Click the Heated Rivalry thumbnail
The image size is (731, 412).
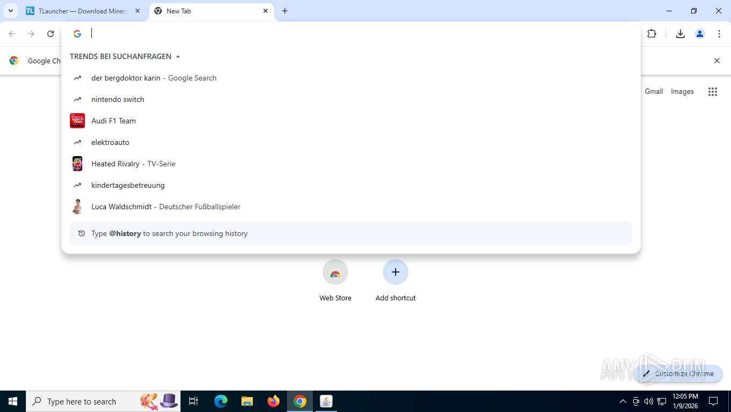[x=77, y=164]
